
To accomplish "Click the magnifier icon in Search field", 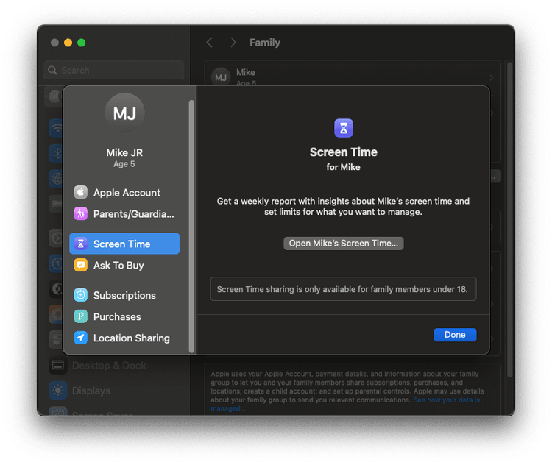I will [52, 70].
